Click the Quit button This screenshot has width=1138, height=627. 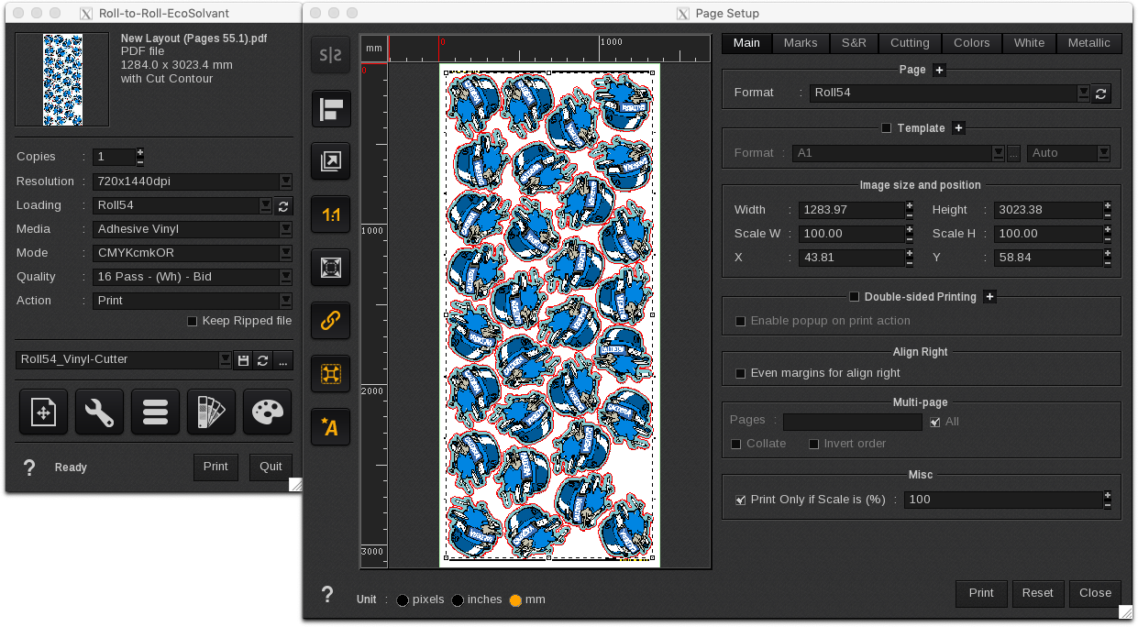[271, 467]
